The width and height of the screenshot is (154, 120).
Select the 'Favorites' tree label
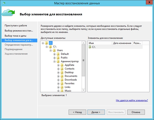tap(70, 83)
